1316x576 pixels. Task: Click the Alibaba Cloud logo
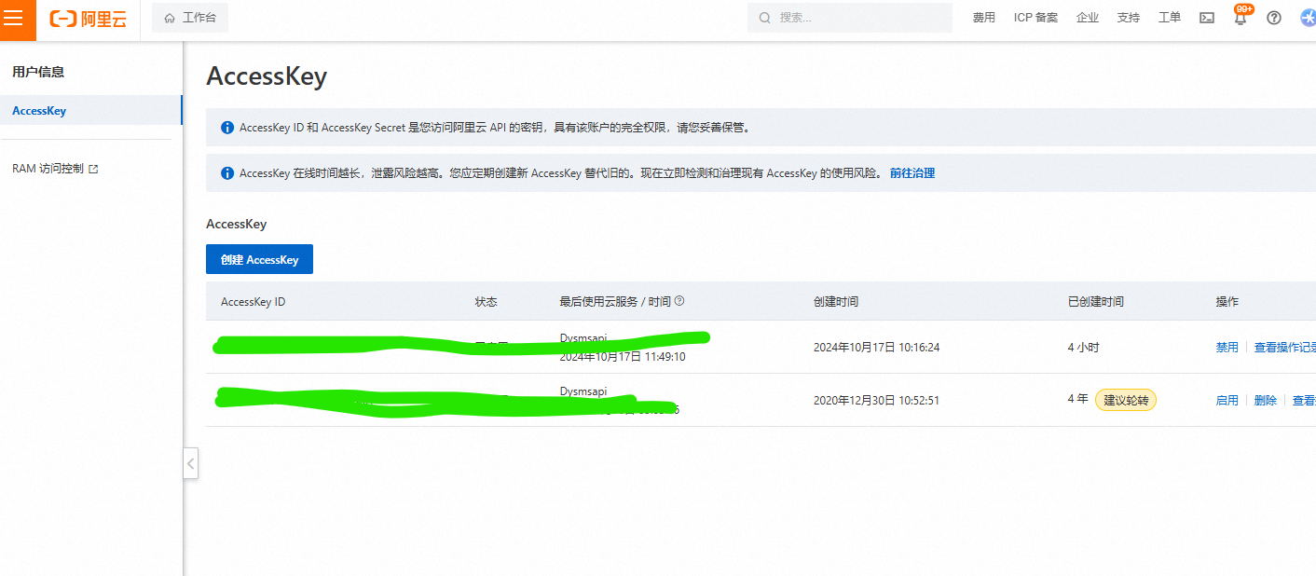coord(88,19)
